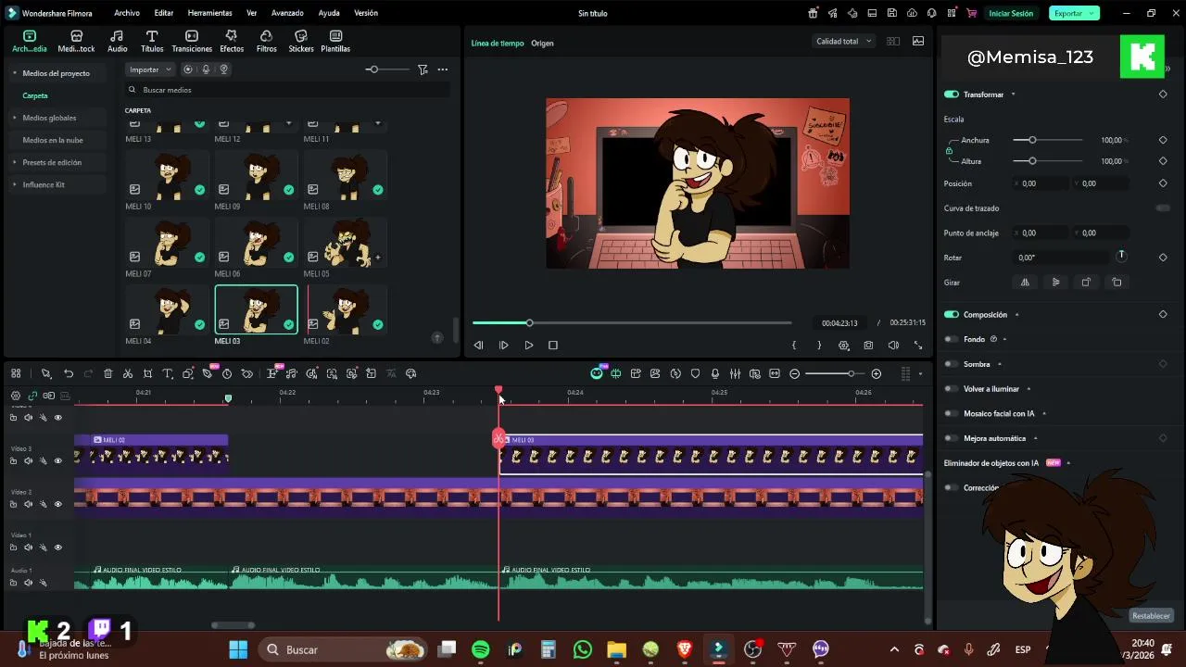The height and width of the screenshot is (667, 1186).
Task: Click the Restablecer button
Action: point(1151,616)
